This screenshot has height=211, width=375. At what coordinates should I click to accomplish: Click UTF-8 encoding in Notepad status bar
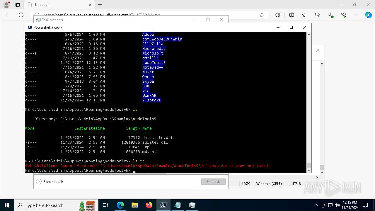[296, 184]
